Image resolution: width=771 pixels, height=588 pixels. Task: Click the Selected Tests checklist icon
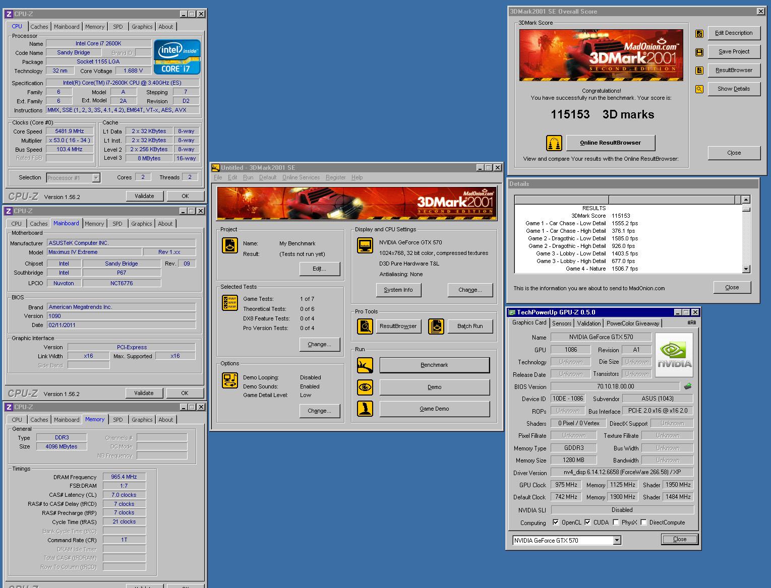[x=230, y=303]
